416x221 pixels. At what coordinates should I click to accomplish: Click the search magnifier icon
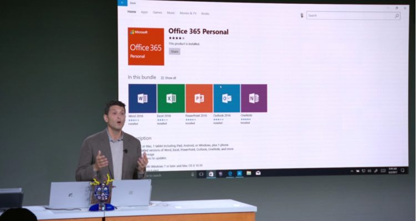coord(397,16)
